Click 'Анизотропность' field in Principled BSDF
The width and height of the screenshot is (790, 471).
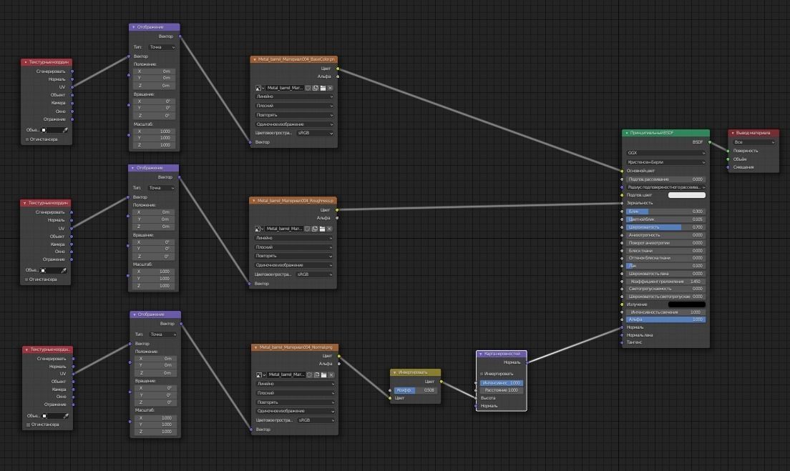pyautogui.click(x=665, y=235)
